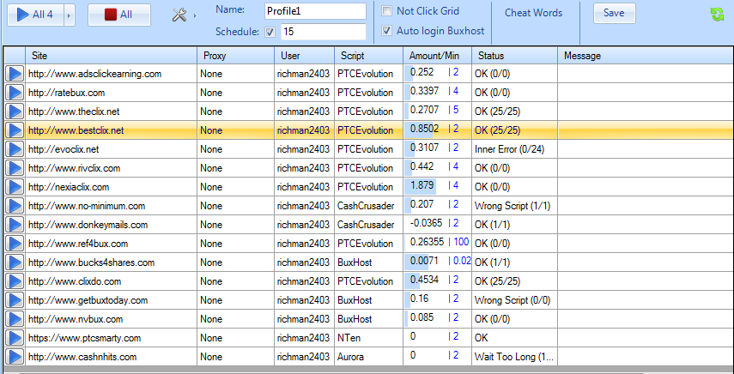Click the 0.8502 amount cell
This screenshot has width=734, height=374.
437,130
